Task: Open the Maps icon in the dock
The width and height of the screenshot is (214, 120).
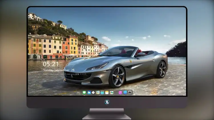Action: tap(98, 92)
